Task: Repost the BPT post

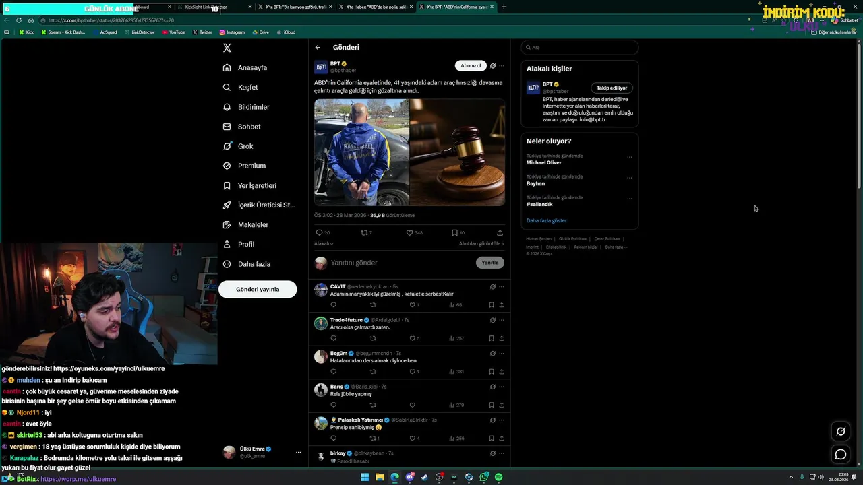Action: point(366,232)
